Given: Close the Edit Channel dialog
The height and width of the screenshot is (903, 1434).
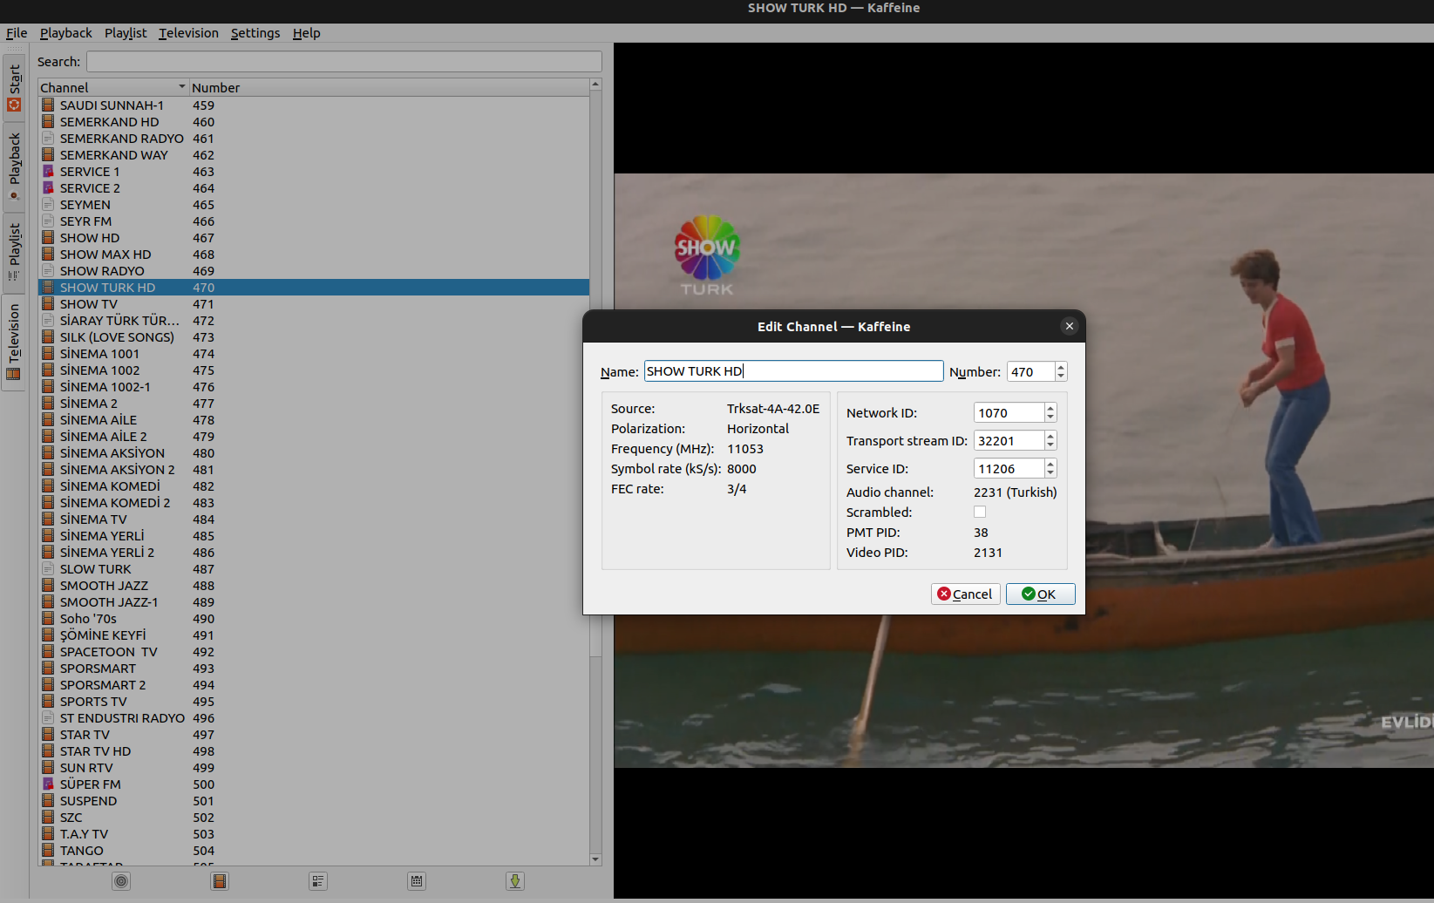Looking at the screenshot, I should coord(1070,326).
